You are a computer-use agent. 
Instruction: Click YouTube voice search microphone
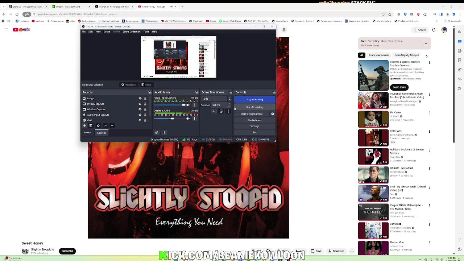[x=284, y=30]
